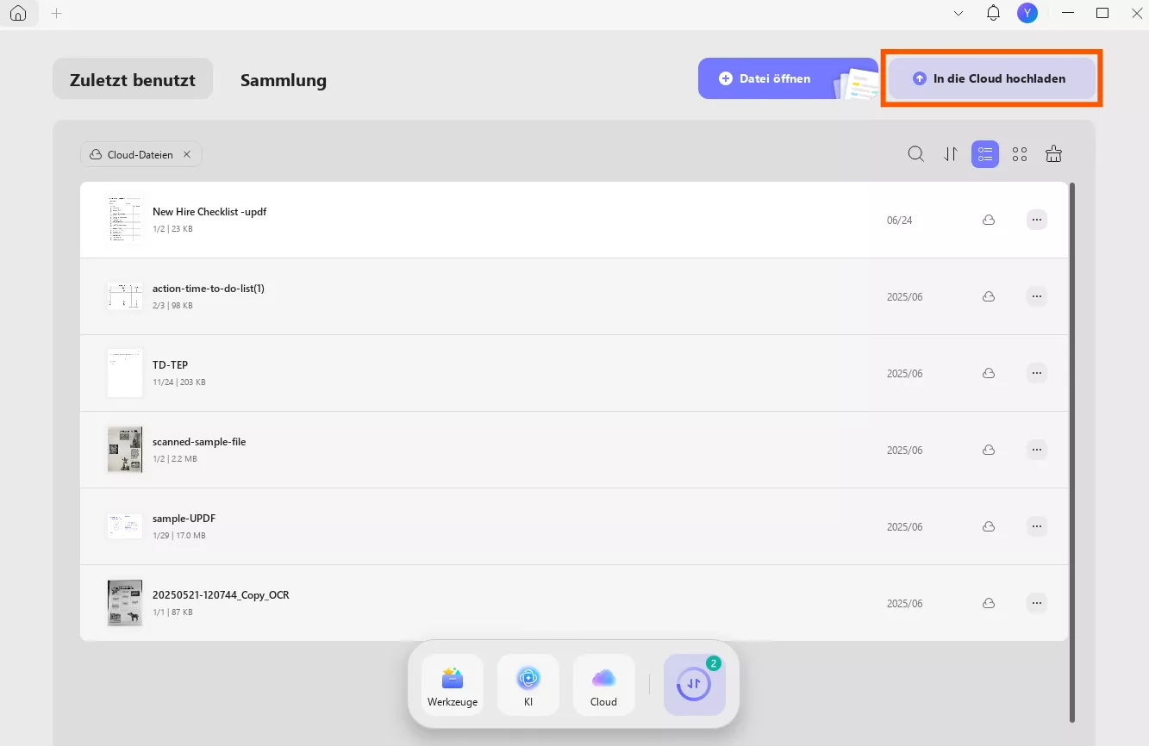Open more options for TD-TEP
Image resolution: width=1149 pixels, height=746 pixels.
click(x=1037, y=373)
